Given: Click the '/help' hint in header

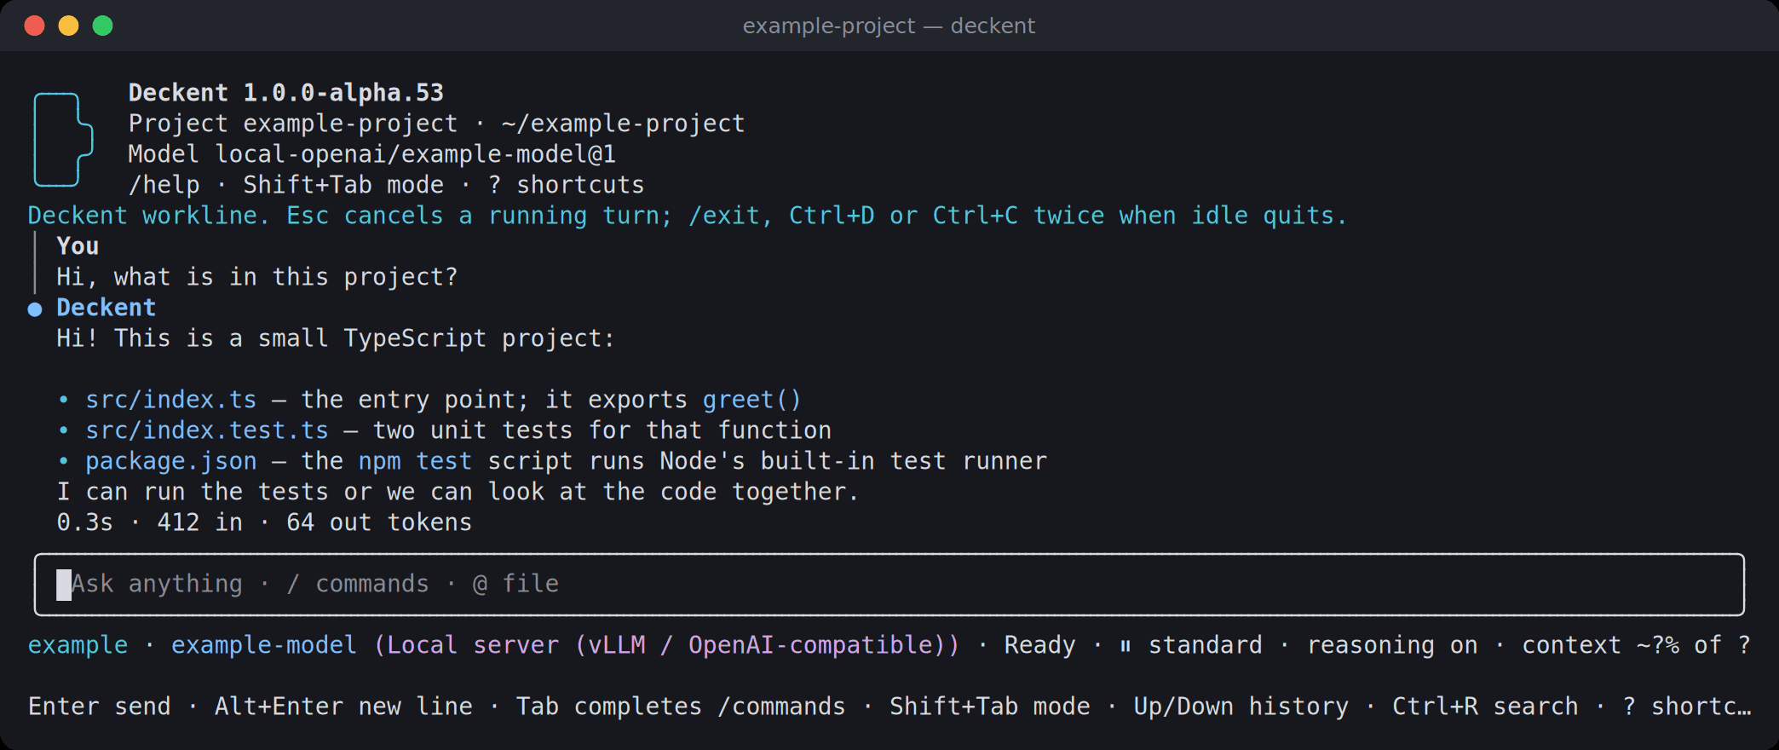Looking at the screenshot, I should pyautogui.click(x=164, y=185).
